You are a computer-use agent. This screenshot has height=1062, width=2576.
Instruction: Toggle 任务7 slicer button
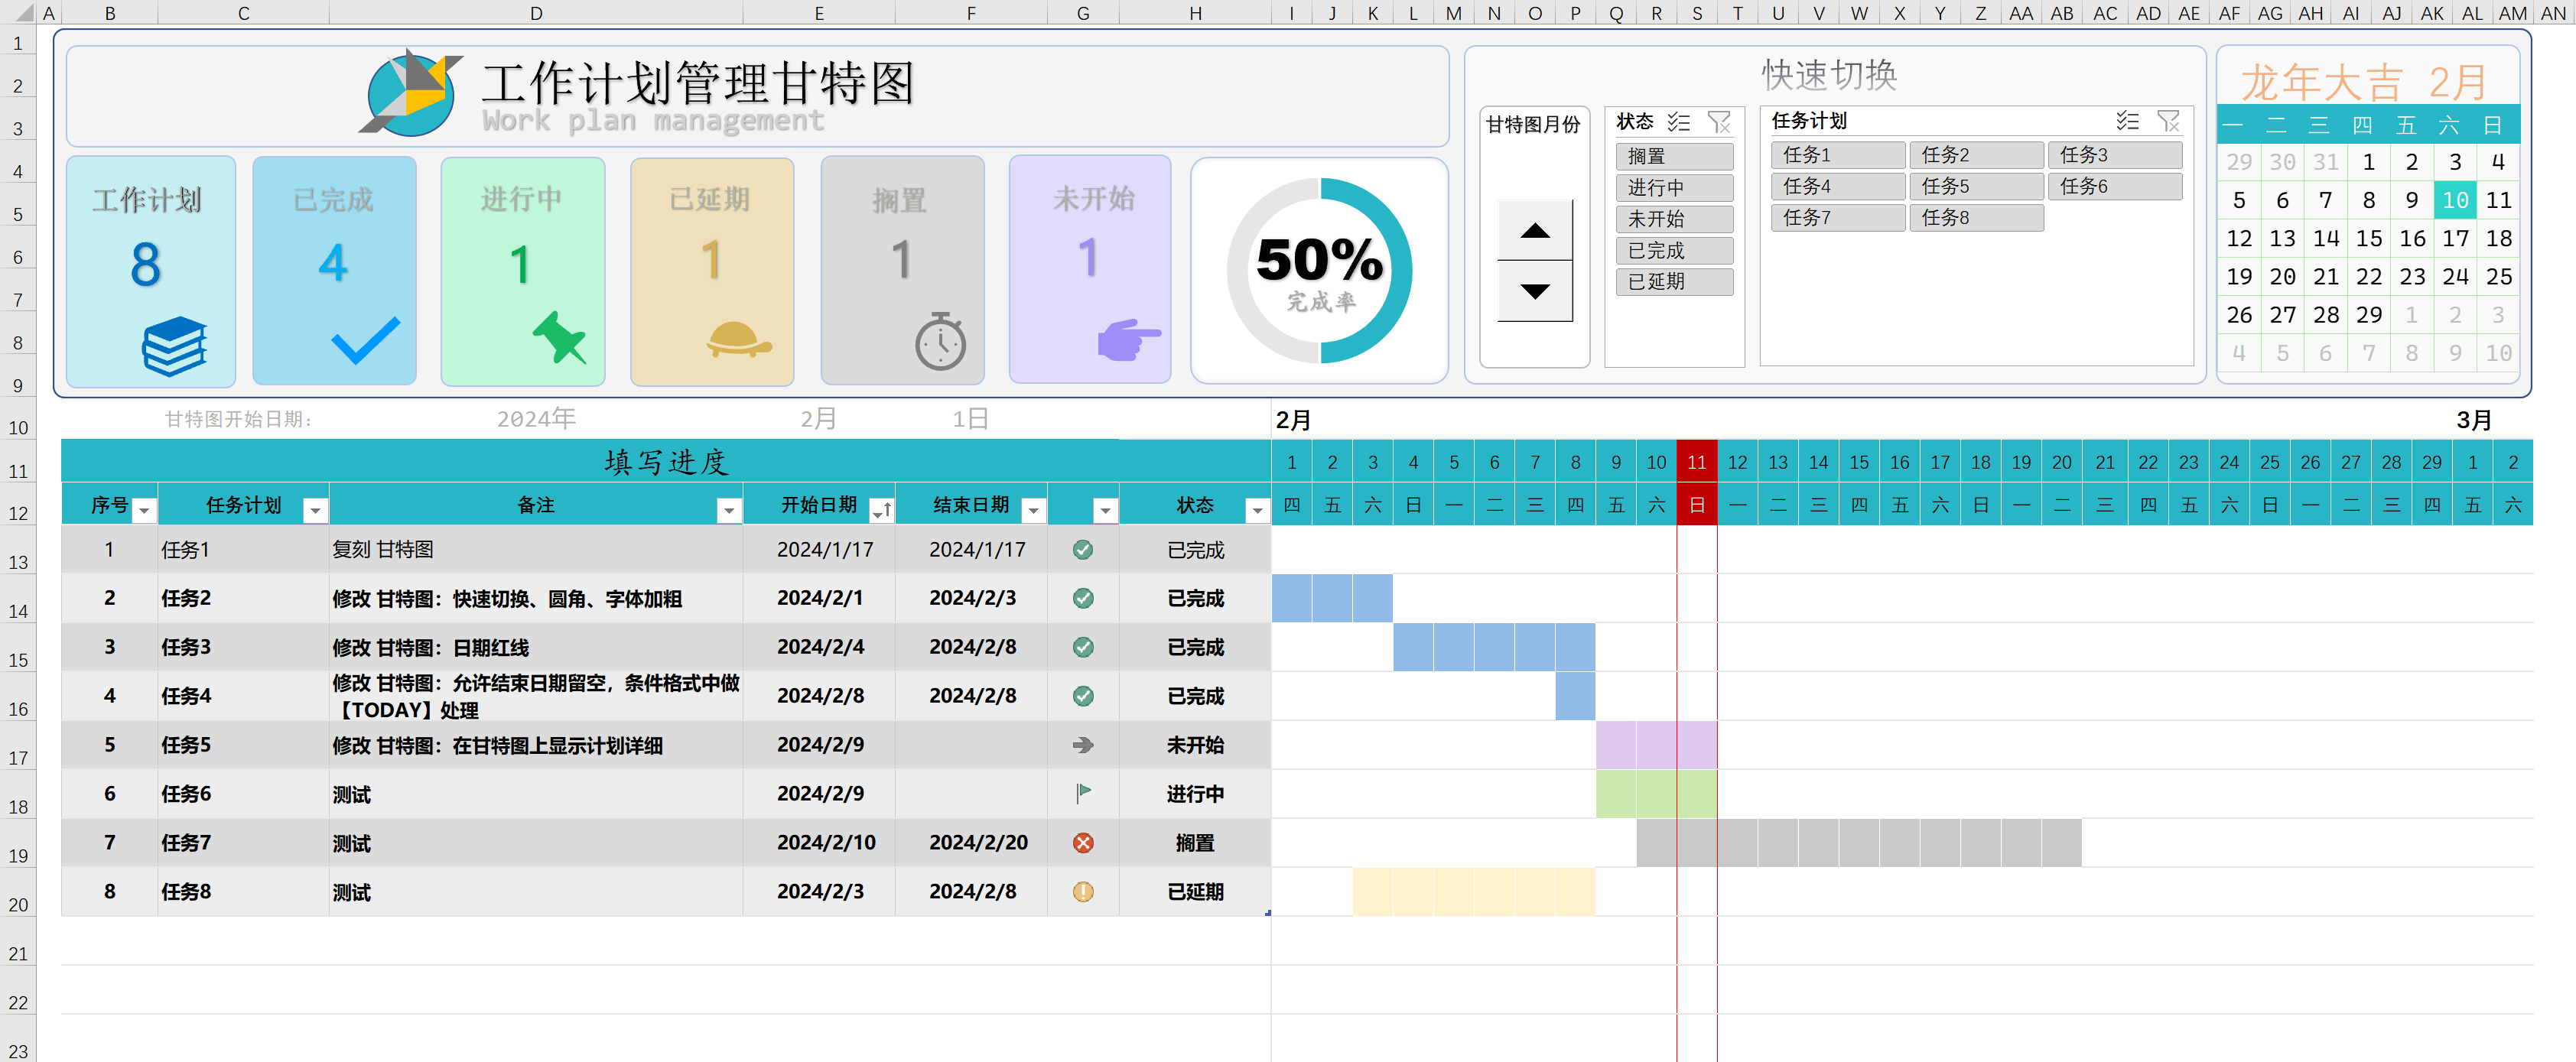point(1838,217)
